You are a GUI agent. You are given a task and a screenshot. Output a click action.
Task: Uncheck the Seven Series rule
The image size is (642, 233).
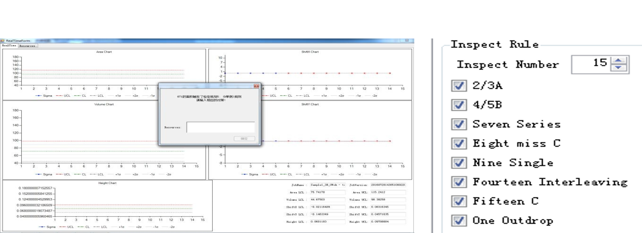point(458,124)
